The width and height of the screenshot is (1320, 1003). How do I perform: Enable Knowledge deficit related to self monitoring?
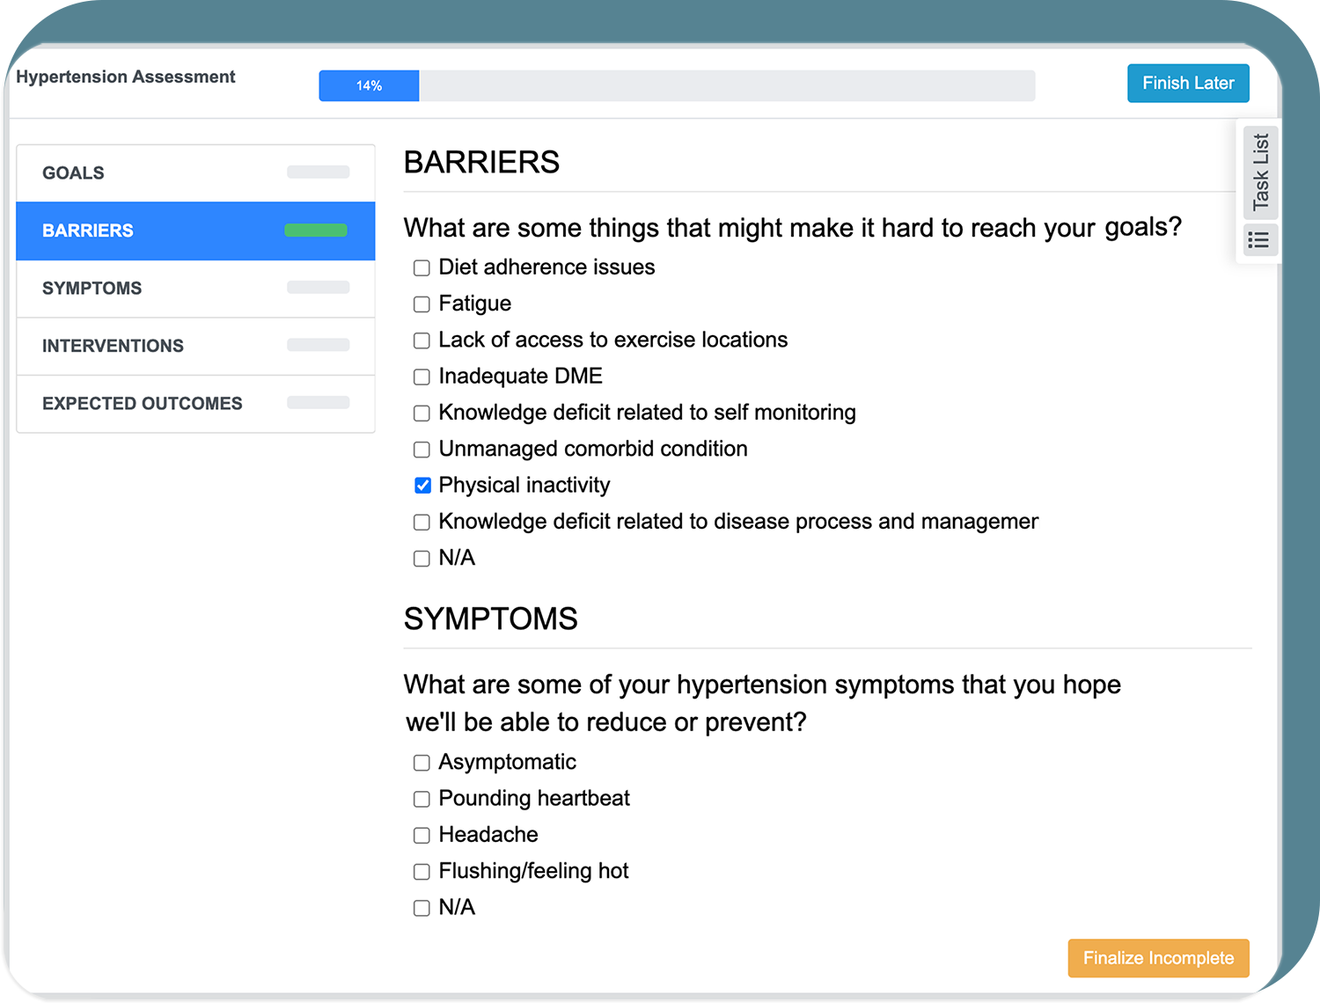(x=422, y=413)
